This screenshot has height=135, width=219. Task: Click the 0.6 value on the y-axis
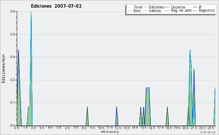point(12,11)
